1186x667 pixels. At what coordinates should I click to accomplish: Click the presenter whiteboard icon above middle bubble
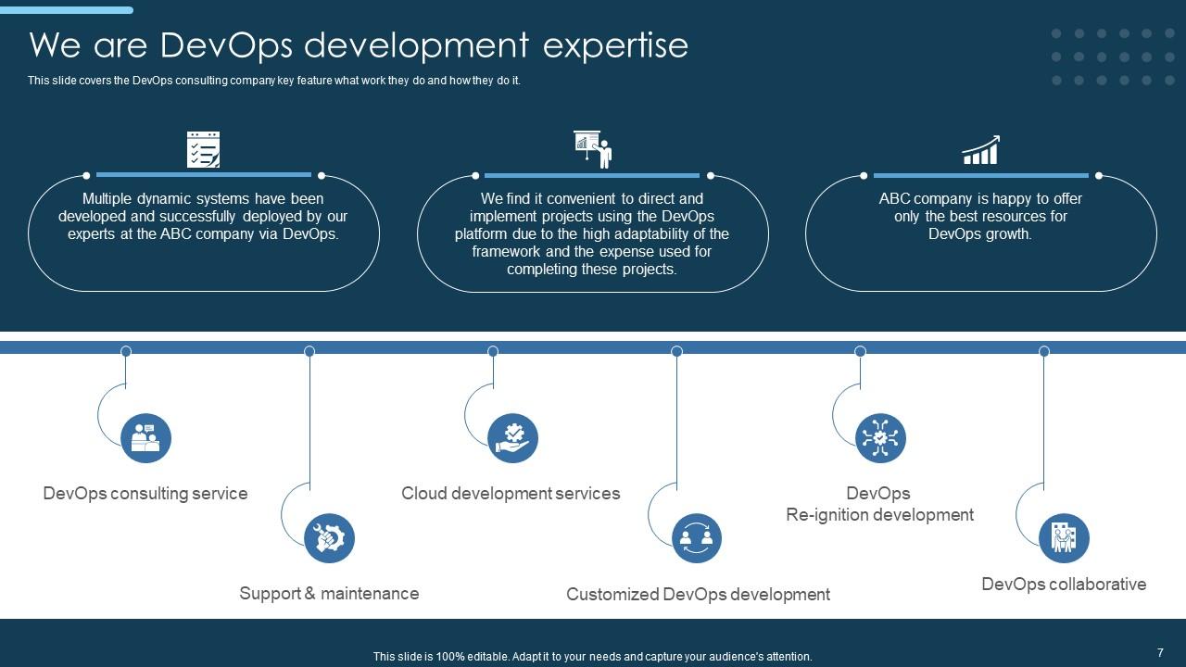pyautogui.click(x=592, y=148)
